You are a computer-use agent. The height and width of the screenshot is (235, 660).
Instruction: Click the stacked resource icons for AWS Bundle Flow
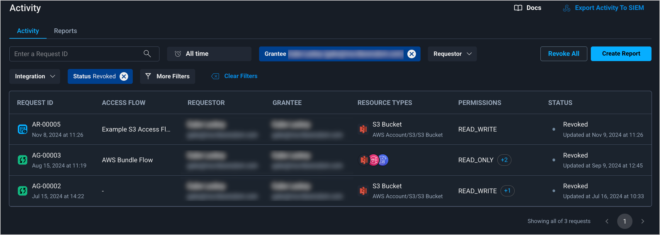tap(373, 160)
